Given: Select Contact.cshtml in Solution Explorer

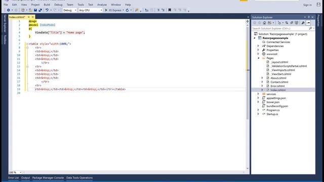Looking at the screenshot, I should pyautogui.click(x=279, y=82).
